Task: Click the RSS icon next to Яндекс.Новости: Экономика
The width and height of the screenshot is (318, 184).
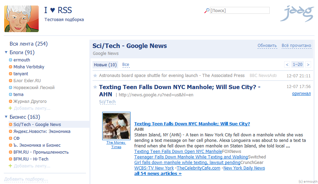Action: coord(11,131)
